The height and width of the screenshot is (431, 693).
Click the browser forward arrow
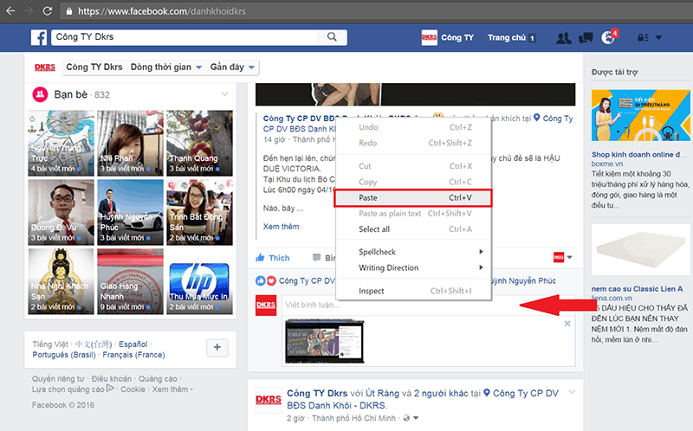click(29, 11)
